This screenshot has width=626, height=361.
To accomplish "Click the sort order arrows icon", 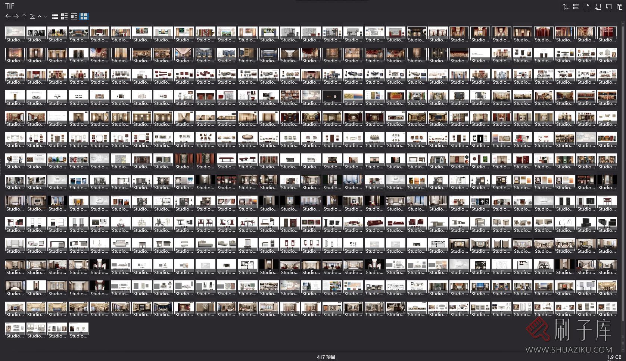I will pyautogui.click(x=565, y=7).
